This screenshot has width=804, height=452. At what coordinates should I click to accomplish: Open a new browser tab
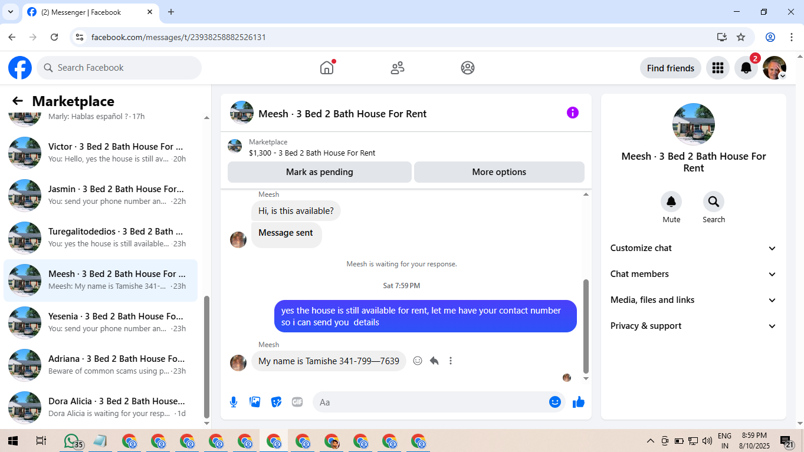pos(171,12)
